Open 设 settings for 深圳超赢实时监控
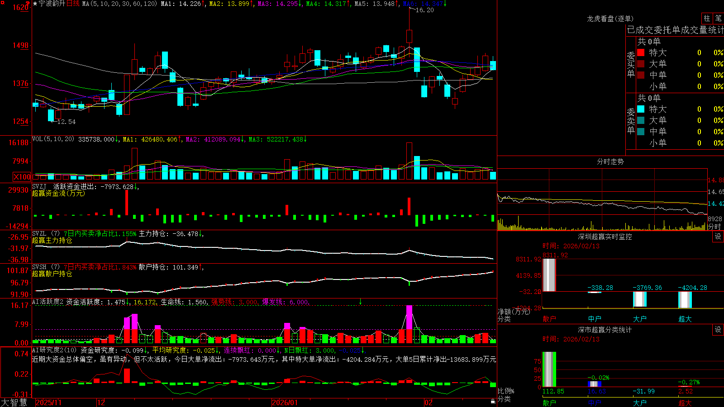Screen dimensions: 724x407 tap(718, 237)
